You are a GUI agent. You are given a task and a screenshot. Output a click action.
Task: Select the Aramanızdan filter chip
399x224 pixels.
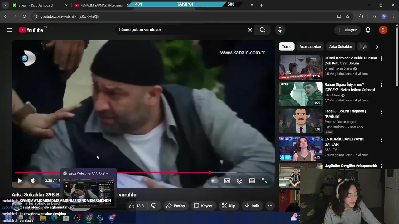point(310,47)
